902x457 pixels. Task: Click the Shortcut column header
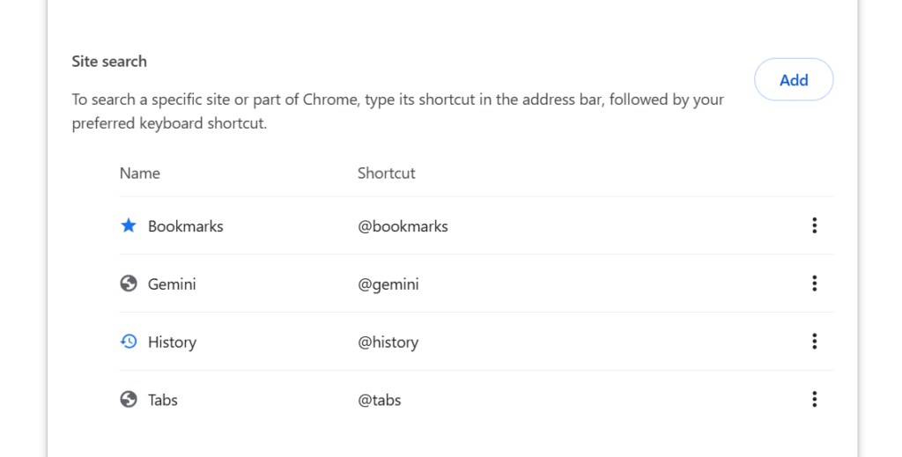(x=386, y=173)
